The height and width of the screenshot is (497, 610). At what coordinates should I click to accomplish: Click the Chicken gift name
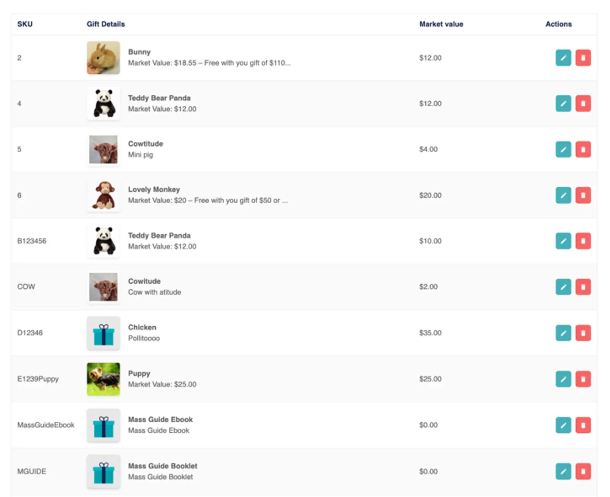pyautogui.click(x=142, y=327)
